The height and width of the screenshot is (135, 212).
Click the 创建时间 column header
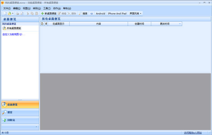pyautogui.click(x=140, y=24)
